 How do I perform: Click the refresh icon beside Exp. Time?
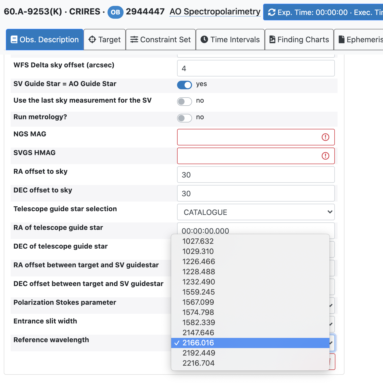pyautogui.click(x=272, y=12)
